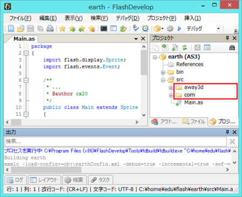Click binoculars find icon in project panel
Screen dimensions: 242x197
tap(232, 47)
